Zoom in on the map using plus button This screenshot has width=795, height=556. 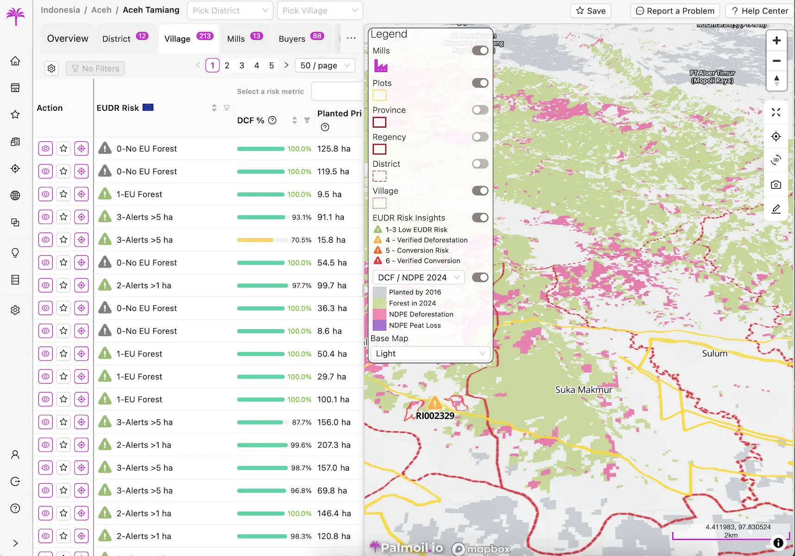pos(776,40)
